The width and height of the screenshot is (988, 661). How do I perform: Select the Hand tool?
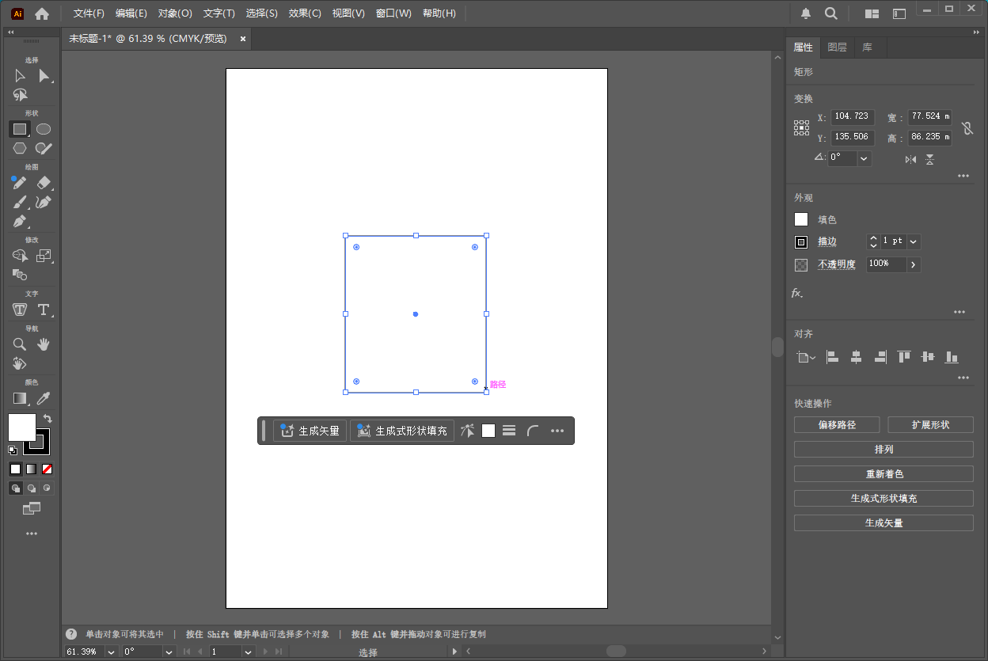[x=44, y=344]
